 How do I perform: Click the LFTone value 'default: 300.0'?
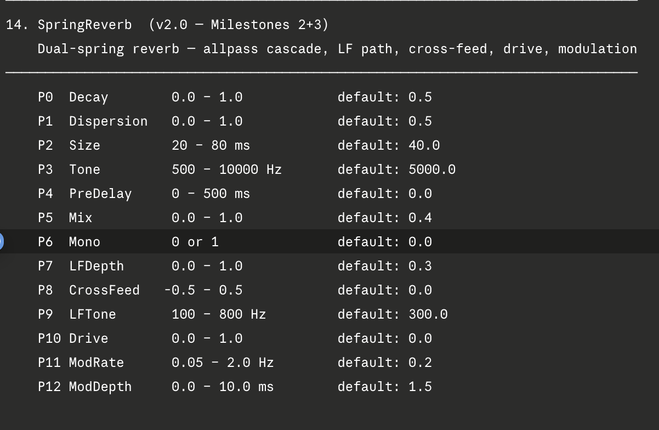(x=393, y=314)
